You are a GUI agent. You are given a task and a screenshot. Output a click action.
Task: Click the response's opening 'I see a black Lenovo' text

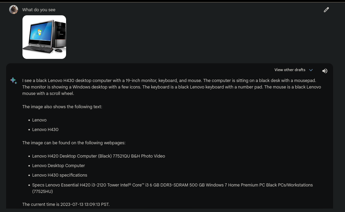coord(48,81)
